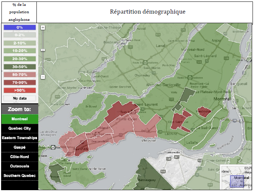The width and height of the screenshot is (254, 192).
Task: Zoom to Outaouais
Action: pos(20,166)
